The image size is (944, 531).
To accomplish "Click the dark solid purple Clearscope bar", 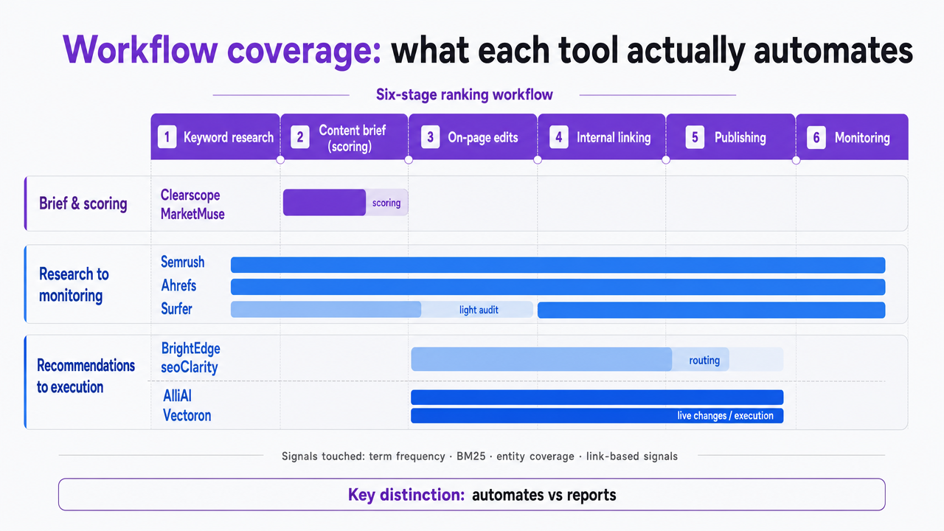I will click(x=324, y=203).
